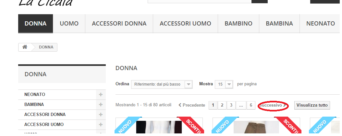
Task: Click the Successivo next page link
Action: tap(273, 105)
